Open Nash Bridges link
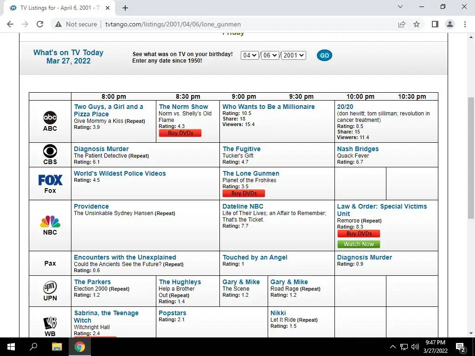The width and height of the screenshot is (475, 356). coord(358,149)
